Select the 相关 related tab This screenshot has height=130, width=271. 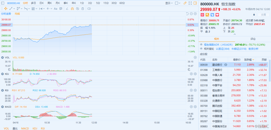(x=217, y=39)
